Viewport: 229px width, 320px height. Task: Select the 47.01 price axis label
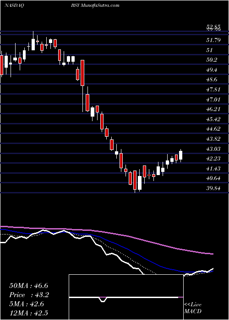pos(213,99)
